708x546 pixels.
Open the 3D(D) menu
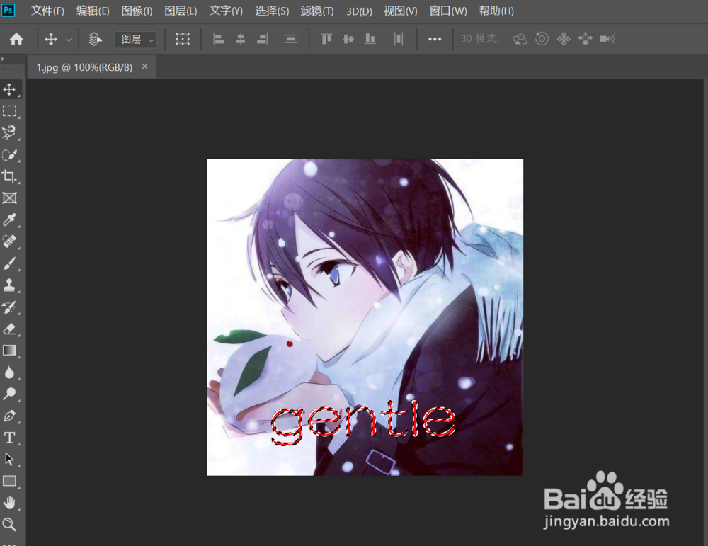pyautogui.click(x=359, y=11)
